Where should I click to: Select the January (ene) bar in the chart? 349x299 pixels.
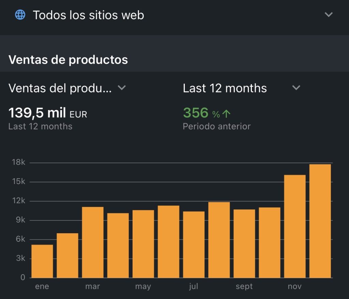42,261
